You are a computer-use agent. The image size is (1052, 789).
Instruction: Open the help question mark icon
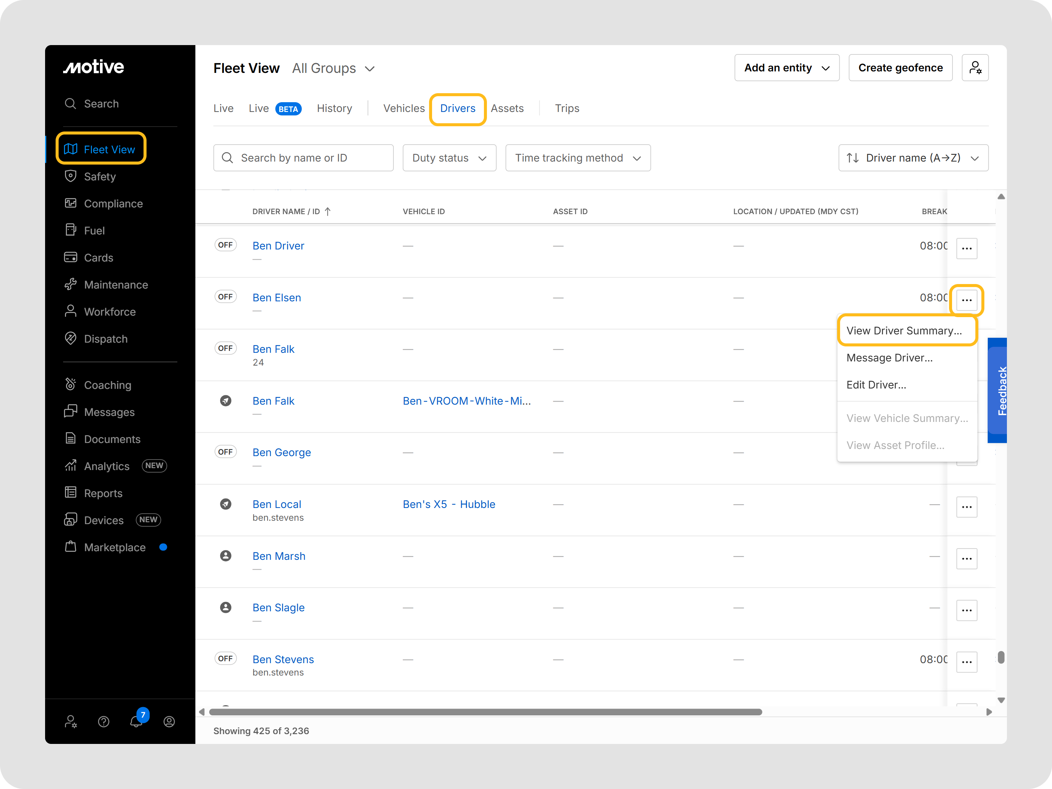pyautogui.click(x=103, y=721)
